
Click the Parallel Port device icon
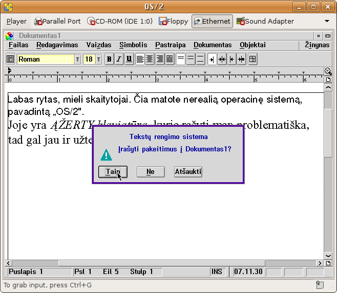38,22
